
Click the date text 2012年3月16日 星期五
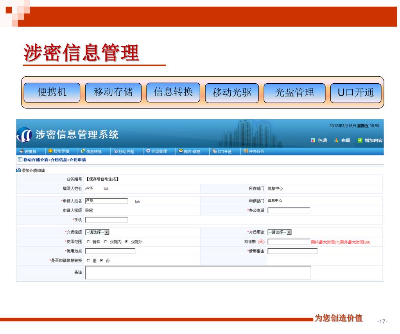click(x=349, y=126)
